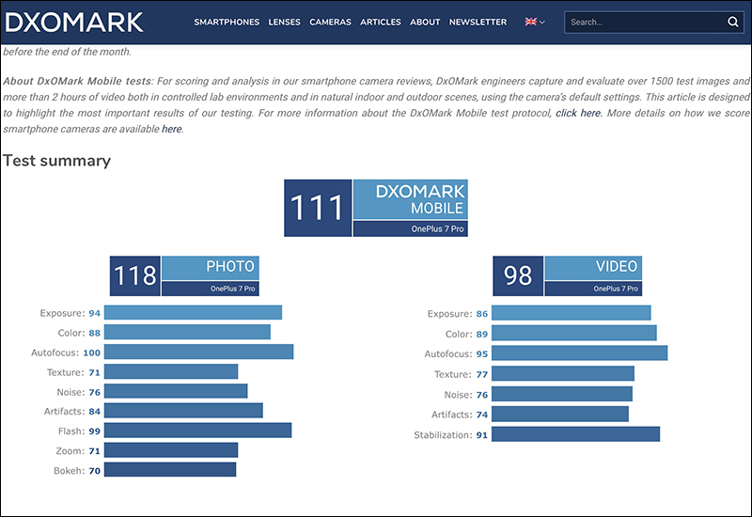
Task: Click the Bokeh 70 bar
Action: coord(170,469)
